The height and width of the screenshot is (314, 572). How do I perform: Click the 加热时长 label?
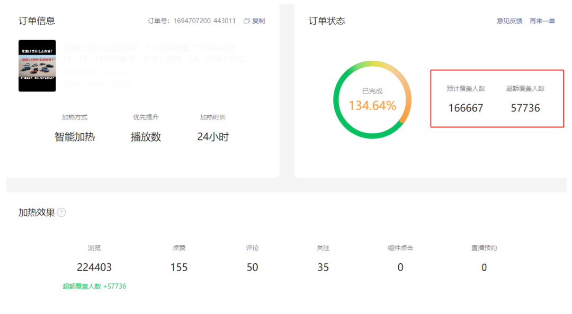tap(213, 117)
